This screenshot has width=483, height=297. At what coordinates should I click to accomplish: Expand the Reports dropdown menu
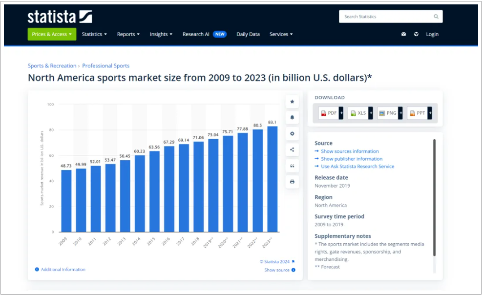128,34
